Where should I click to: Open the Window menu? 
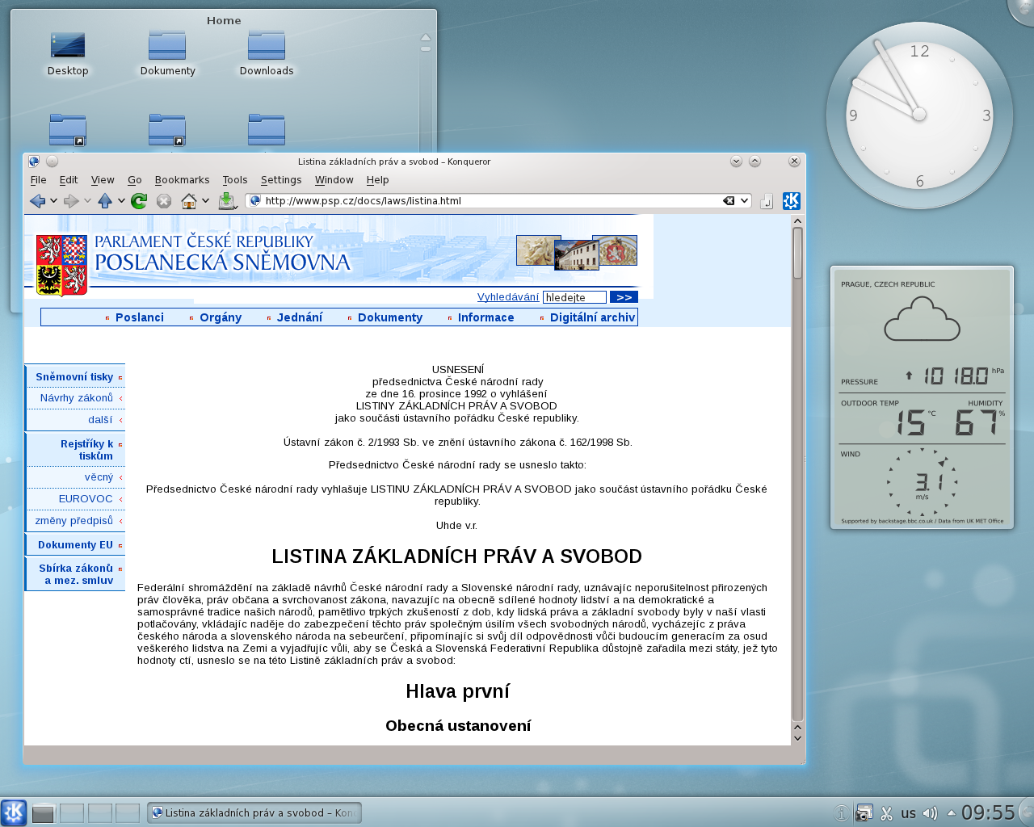coord(334,180)
